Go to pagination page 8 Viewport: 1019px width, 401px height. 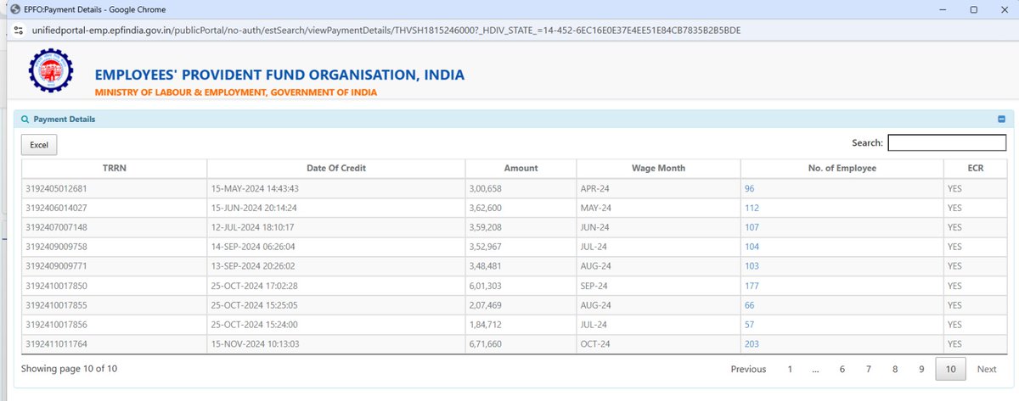[895, 369]
